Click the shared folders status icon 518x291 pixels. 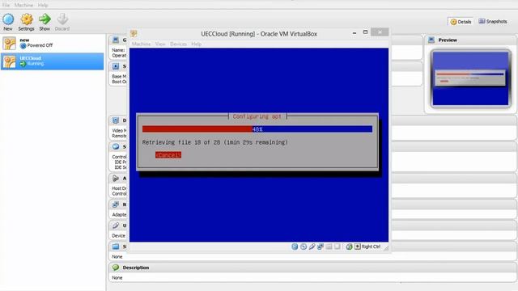pos(329,247)
